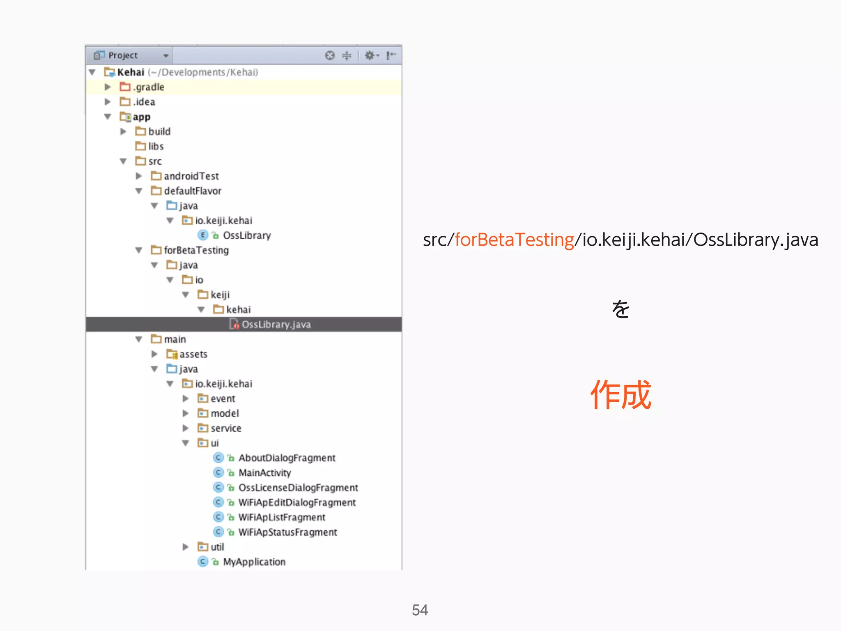Select the main folder label

(x=175, y=339)
